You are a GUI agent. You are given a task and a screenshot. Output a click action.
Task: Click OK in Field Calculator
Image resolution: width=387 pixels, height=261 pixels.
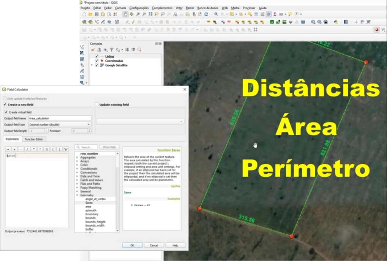pyautogui.click(x=132, y=245)
